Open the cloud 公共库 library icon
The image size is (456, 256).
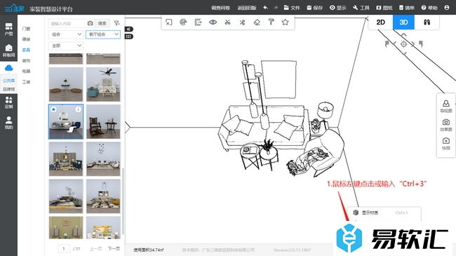point(8,69)
